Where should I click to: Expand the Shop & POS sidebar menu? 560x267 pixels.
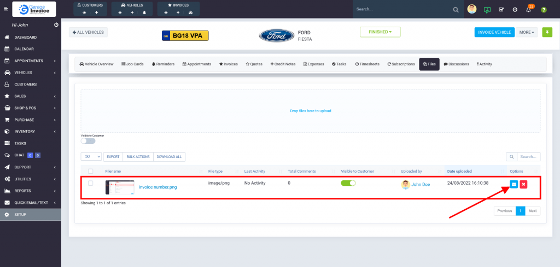(x=31, y=108)
